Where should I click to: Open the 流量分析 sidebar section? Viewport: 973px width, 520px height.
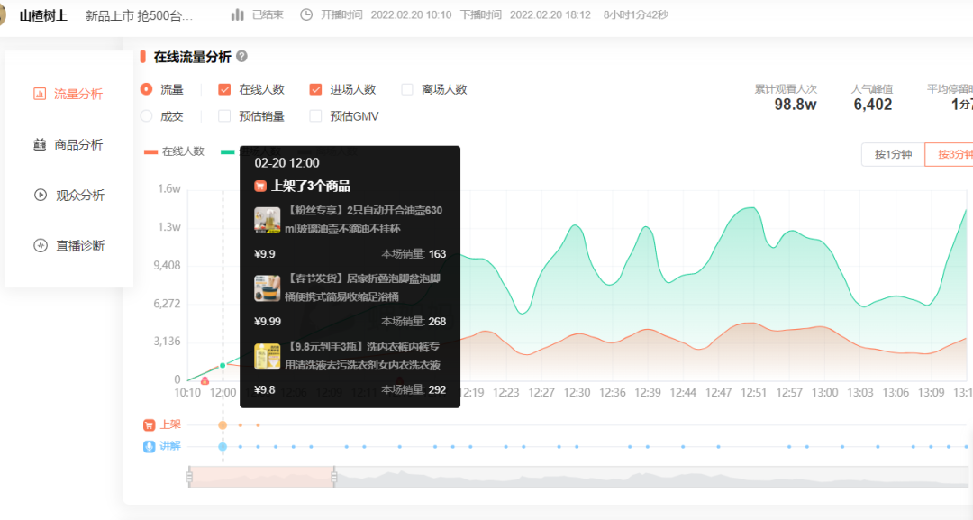[x=68, y=94]
